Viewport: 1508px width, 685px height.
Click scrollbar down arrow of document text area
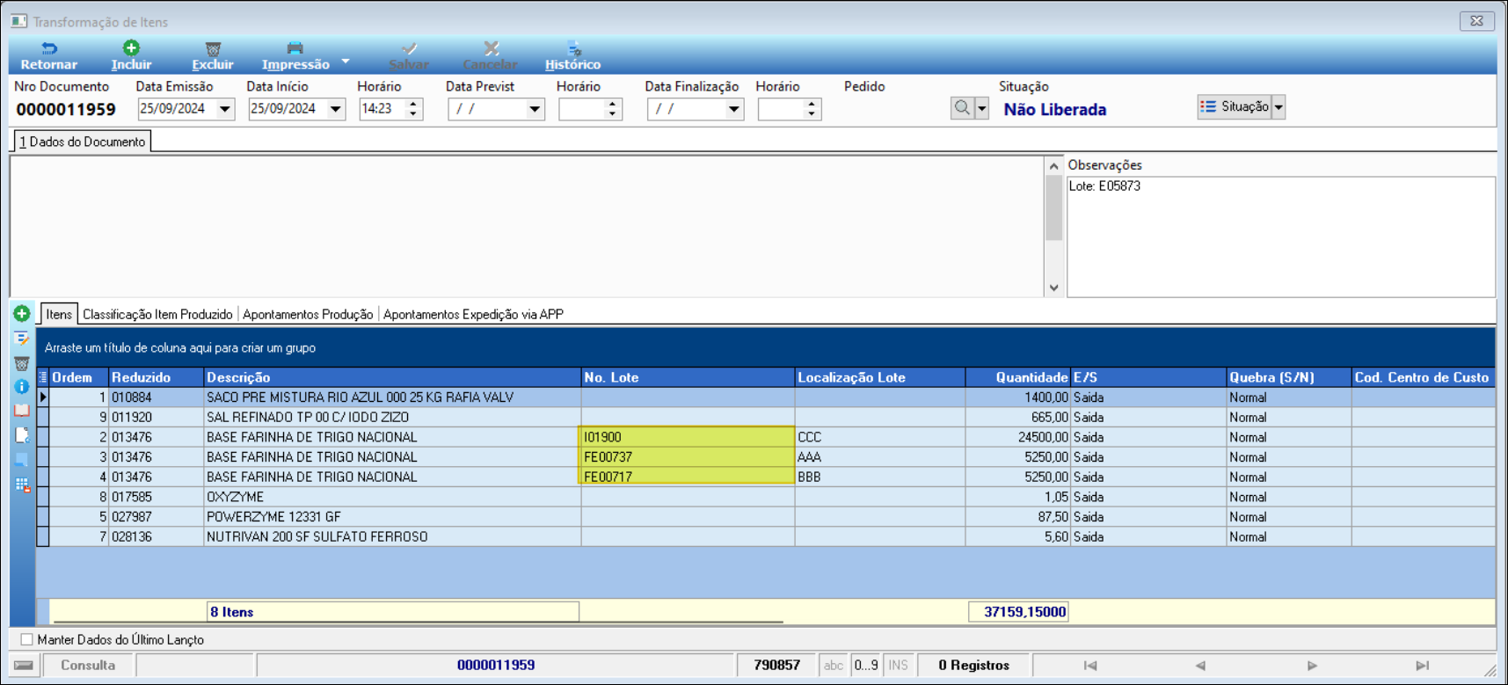(1053, 288)
